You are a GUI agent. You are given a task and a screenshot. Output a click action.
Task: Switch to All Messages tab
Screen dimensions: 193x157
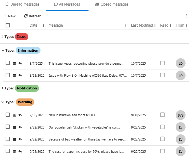tap(67, 4)
